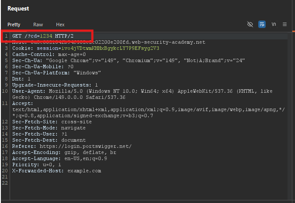Click the Request panel title
The height and width of the screenshot is (203, 295).
(18, 8)
